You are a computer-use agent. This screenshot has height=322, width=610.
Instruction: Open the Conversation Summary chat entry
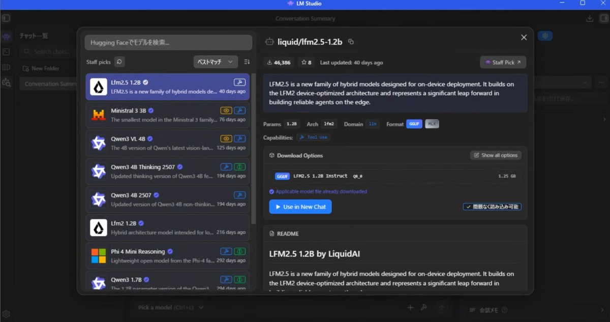point(48,84)
